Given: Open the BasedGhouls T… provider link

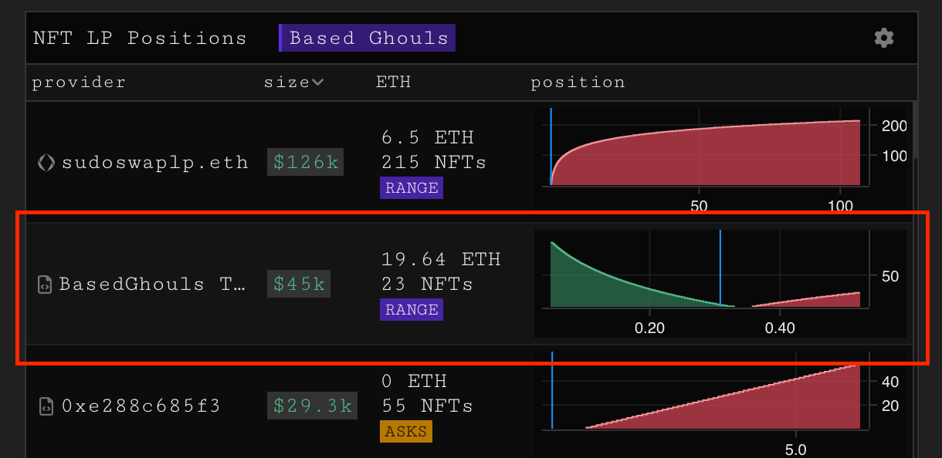Looking at the screenshot, I should pyautogui.click(x=152, y=285).
